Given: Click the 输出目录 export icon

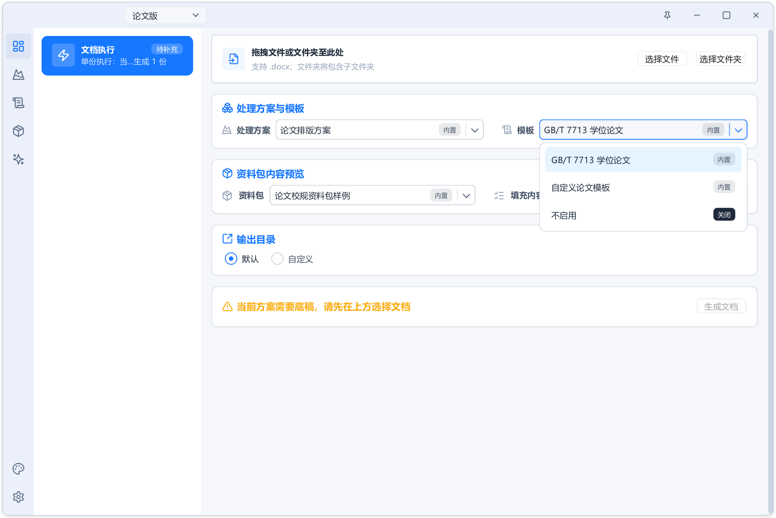Looking at the screenshot, I should 227,239.
